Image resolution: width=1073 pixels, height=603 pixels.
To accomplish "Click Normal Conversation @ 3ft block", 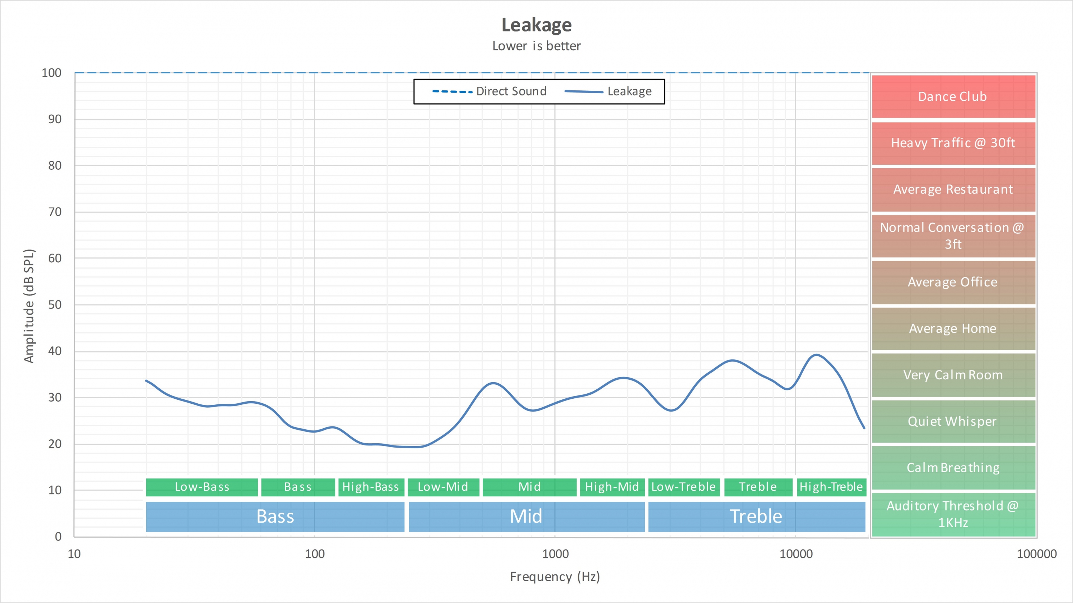I will tap(953, 235).
